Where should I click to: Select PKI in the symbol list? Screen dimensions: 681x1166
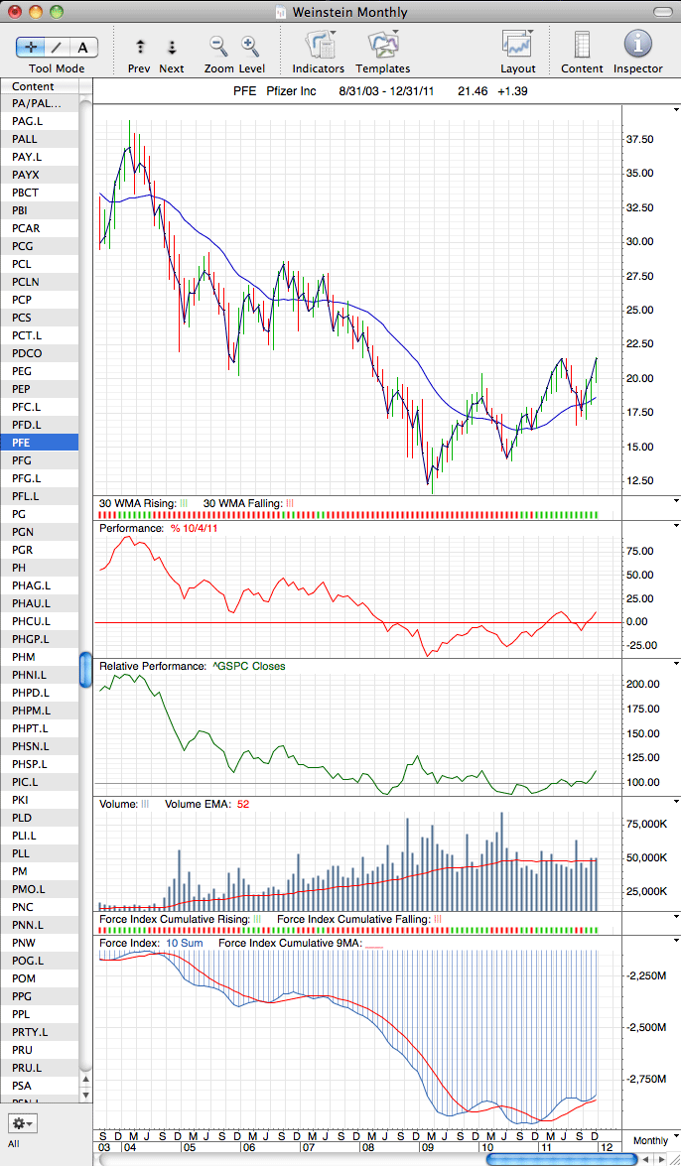[40, 800]
